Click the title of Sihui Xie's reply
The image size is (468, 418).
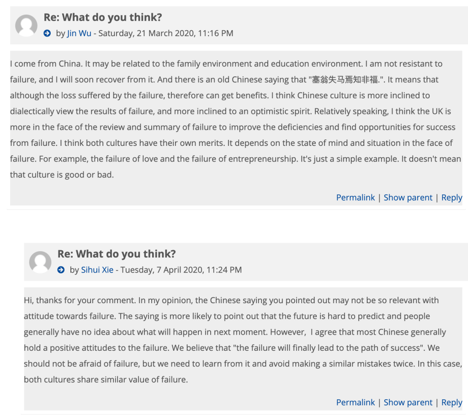pos(117,254)
